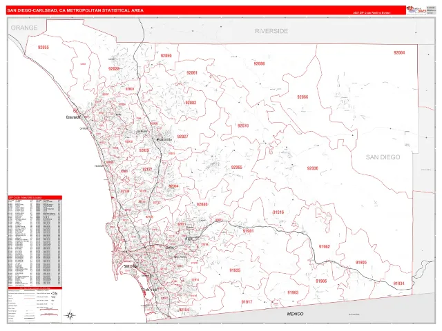Click the RIVERSIDE county label
Screen dimensions: 442x331
(271, 31)
